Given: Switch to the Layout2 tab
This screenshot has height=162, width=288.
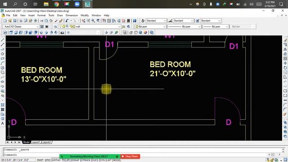Looking at the screenshot, I should pos(46,142).
